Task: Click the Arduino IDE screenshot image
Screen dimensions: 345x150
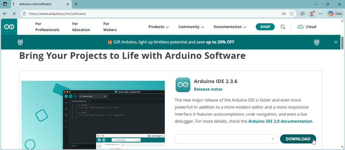Action: (93, 115)
